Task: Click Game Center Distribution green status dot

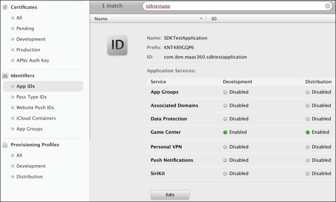Action: point(308,132)
